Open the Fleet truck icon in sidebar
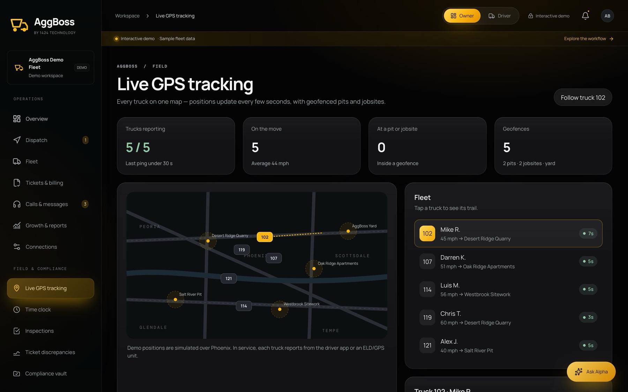 (x=17, y=161)
